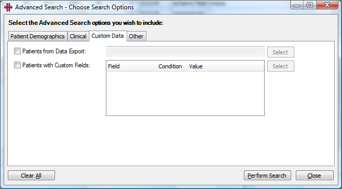Enable Patients from Data Export checkbox

17,51
